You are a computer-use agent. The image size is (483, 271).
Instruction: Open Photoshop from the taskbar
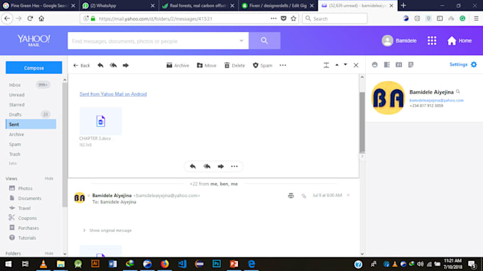(217, 264)
